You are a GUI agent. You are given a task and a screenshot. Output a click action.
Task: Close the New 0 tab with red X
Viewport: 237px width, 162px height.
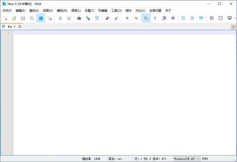(20, 27)
